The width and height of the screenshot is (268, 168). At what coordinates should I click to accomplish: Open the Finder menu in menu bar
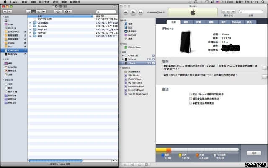(x=14, y=2)
